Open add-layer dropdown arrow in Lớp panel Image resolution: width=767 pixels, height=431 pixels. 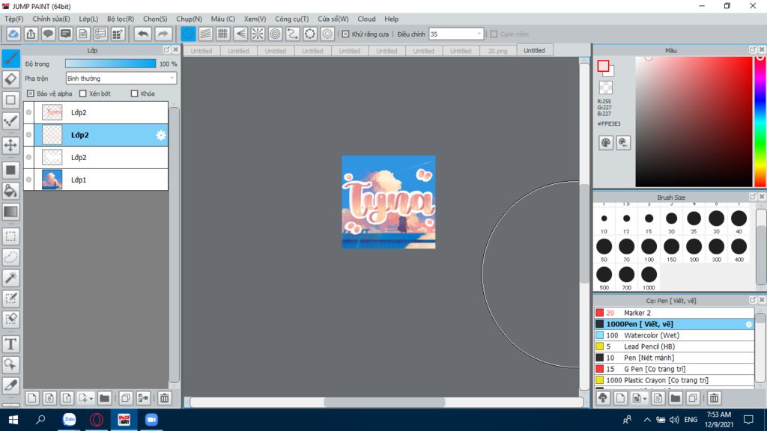coord(91,399)
